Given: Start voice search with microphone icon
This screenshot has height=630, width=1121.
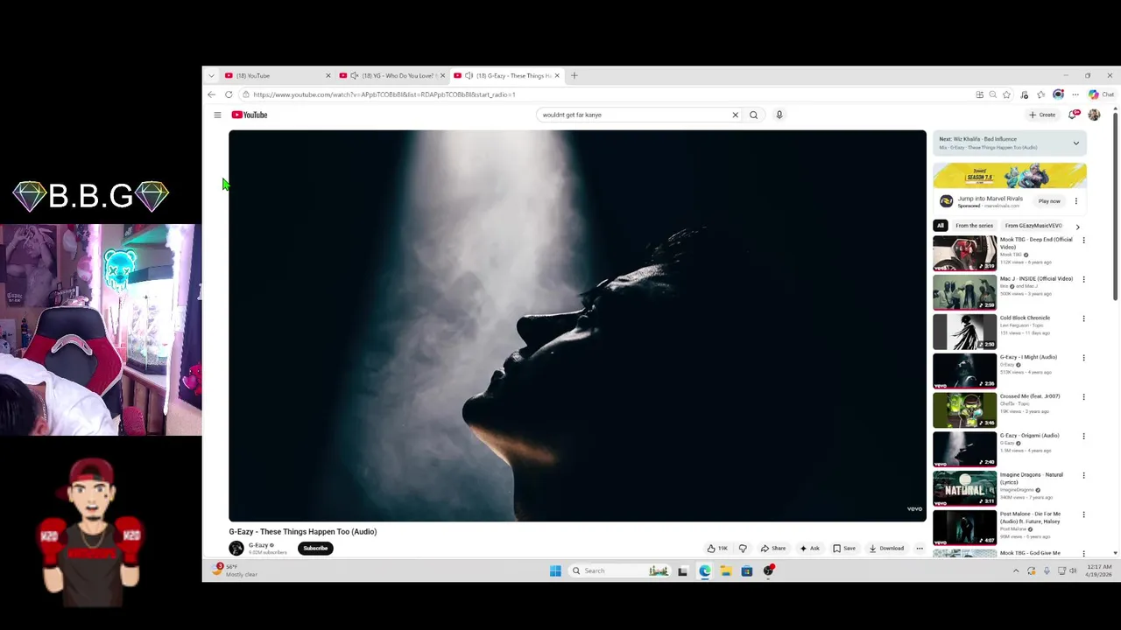Looking at the screenshot, I should [x=779, y=115].
